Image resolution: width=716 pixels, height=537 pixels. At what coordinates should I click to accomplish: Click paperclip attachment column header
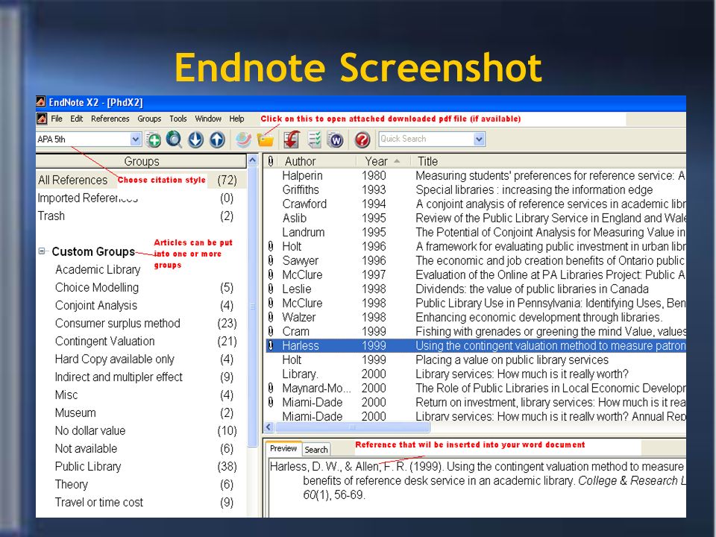click(271, 161)
